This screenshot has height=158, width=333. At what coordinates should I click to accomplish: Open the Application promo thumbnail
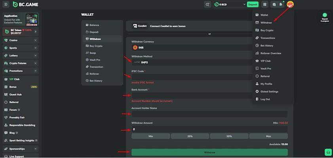(32, 19)
